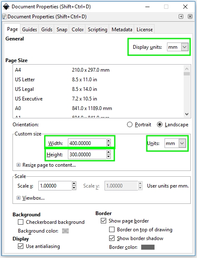Click the Height input field
The height and width of the screenshot is (258, 197).
(x=87, y=154)
